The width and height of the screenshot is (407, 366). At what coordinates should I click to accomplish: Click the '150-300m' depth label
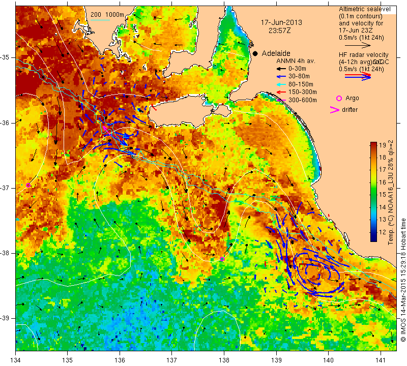[302, 92]
